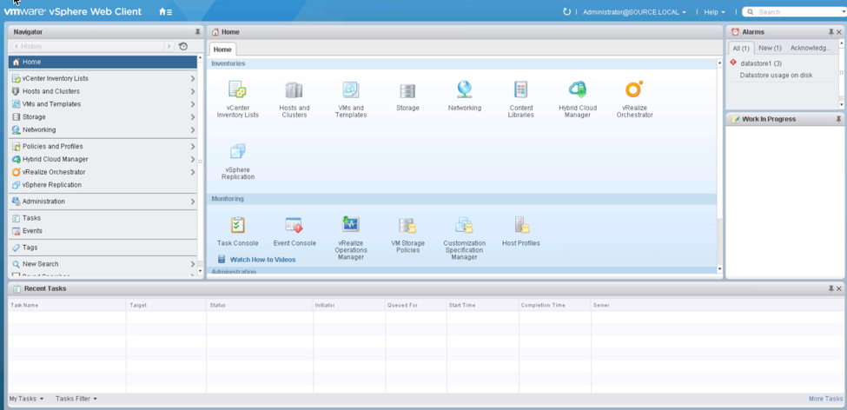Click the datastore1 red alarm icon
Screen dimensions: 847x410
[x=733, y=63]
